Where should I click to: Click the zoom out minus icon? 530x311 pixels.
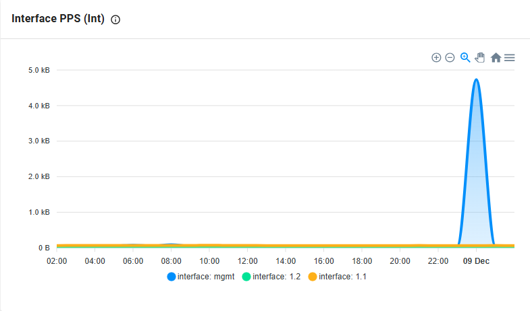point(450,58)
